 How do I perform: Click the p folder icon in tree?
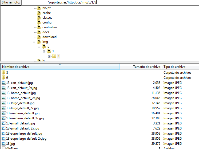(44, 46)
